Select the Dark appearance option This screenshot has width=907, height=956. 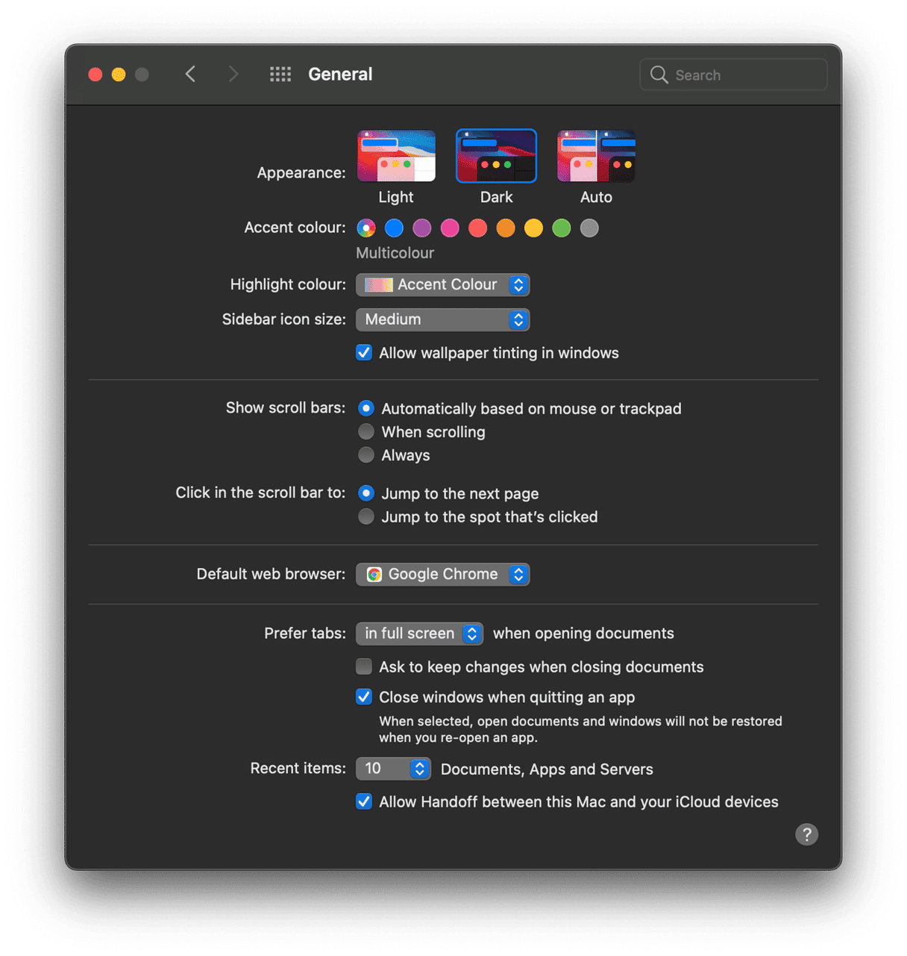point(496,155)
